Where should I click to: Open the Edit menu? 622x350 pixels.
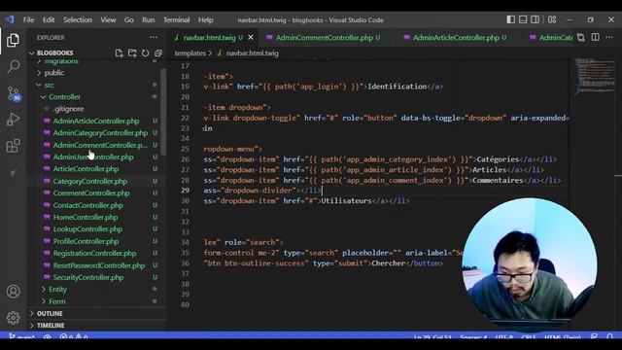tap(49, 19)
